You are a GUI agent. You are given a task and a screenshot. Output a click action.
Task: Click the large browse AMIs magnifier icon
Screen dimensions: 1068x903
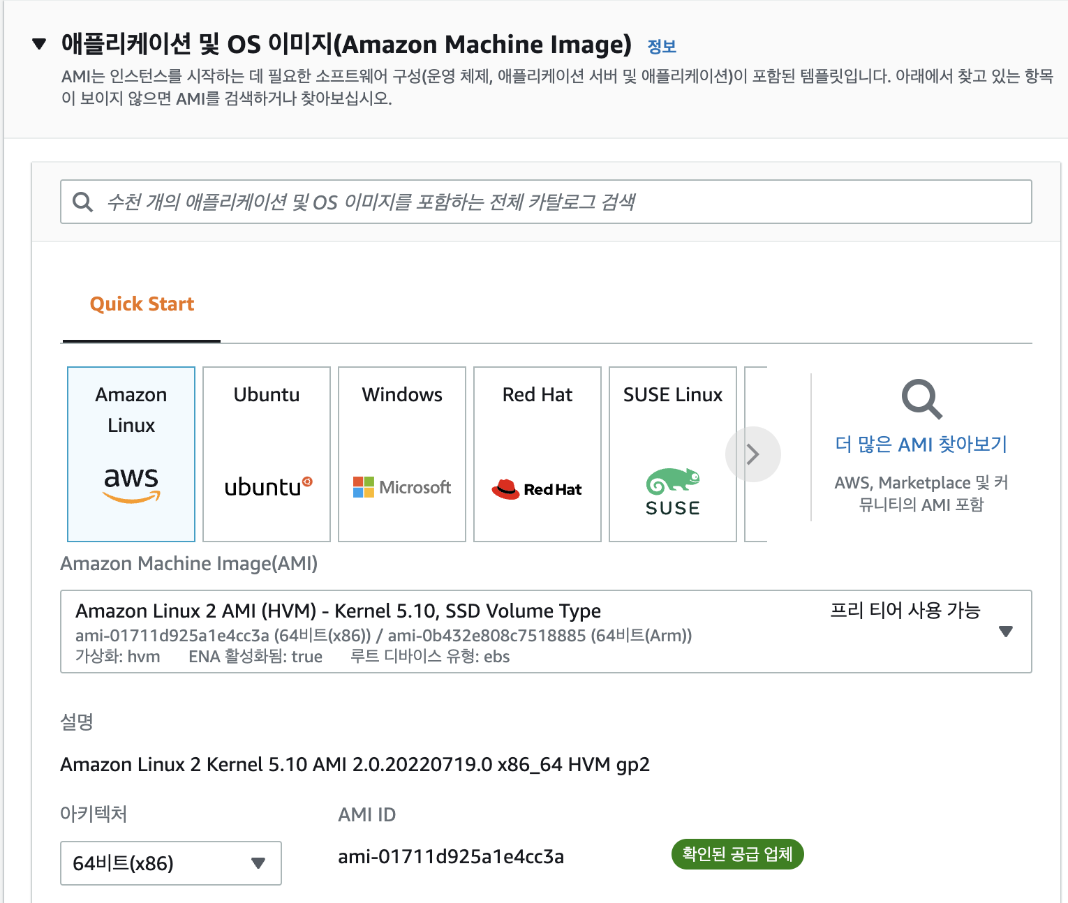[921, 399]
